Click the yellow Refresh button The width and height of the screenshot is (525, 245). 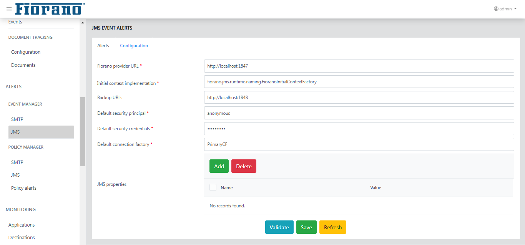click(333, 227)
